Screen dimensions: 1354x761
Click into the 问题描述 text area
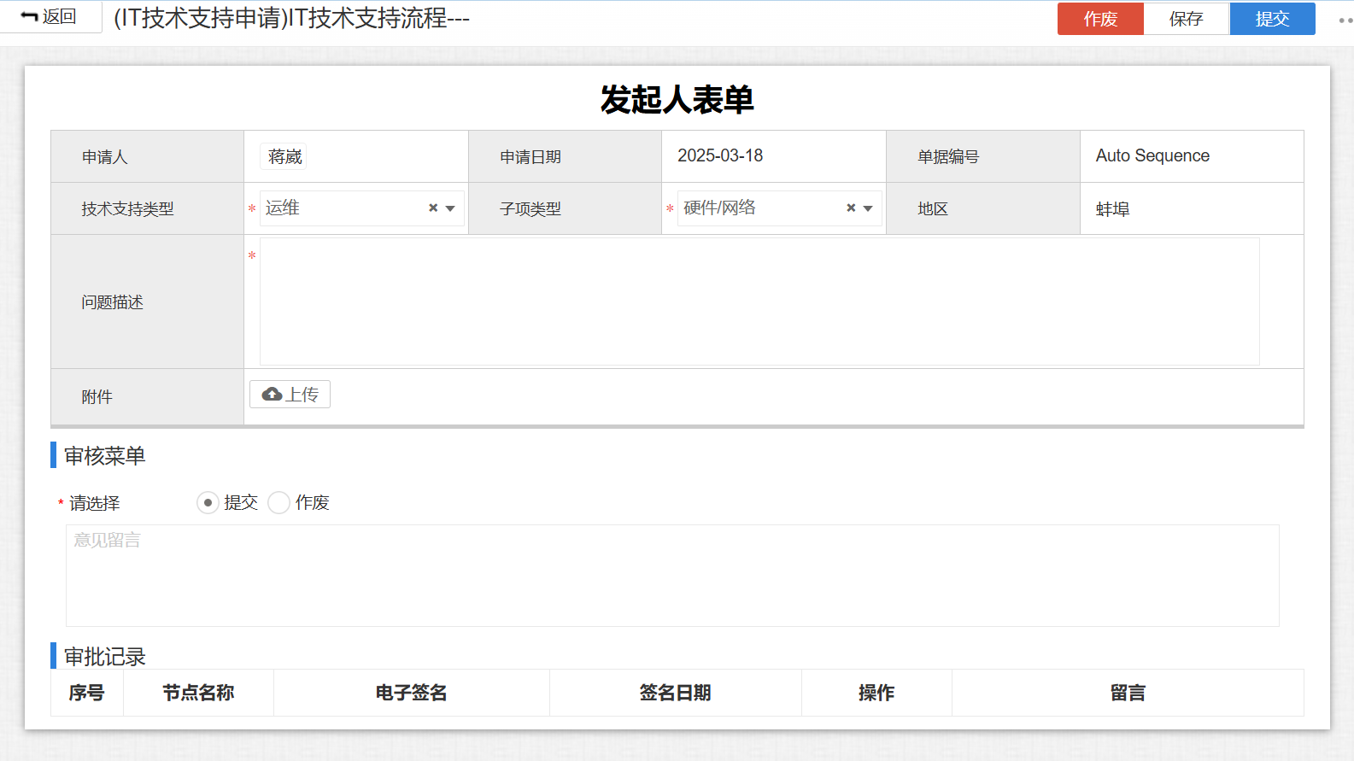[759, 301]
